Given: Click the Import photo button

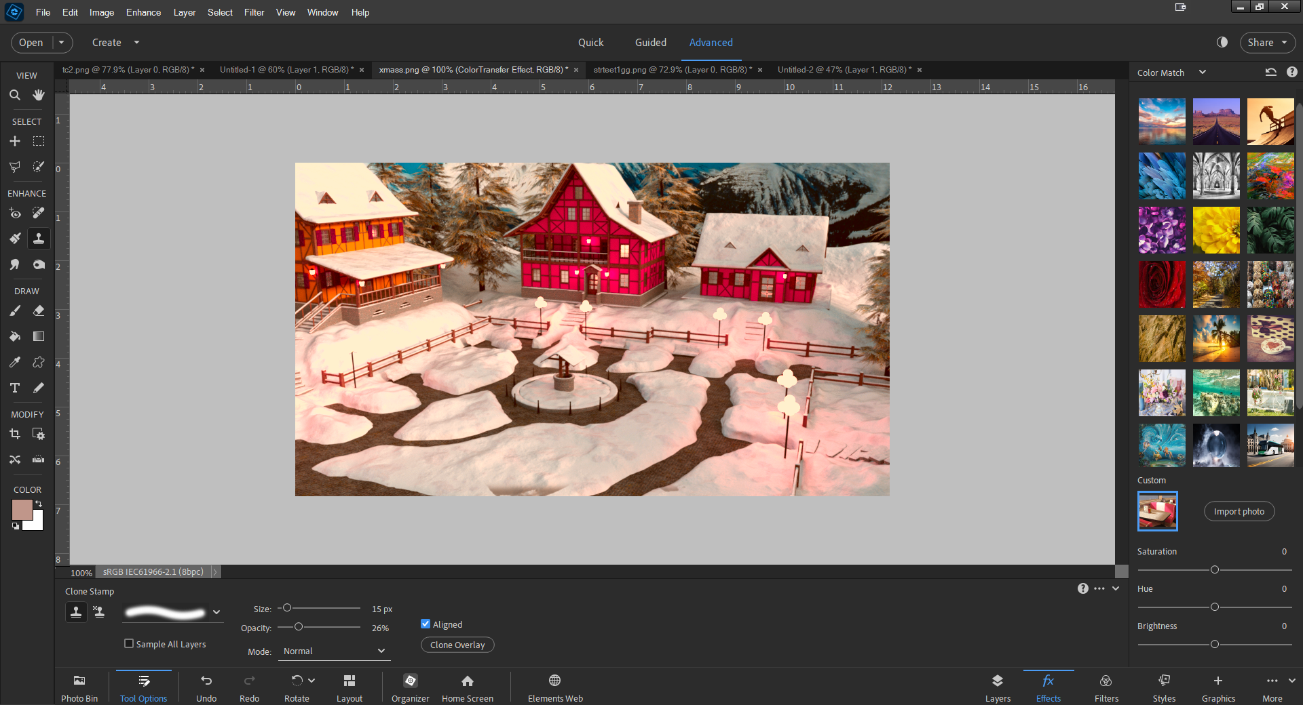Looking at the screenshot, I should (x=1239, y=511).
